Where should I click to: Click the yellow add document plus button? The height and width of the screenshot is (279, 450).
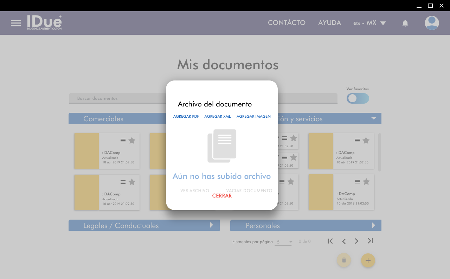click(x=368, y=260)
